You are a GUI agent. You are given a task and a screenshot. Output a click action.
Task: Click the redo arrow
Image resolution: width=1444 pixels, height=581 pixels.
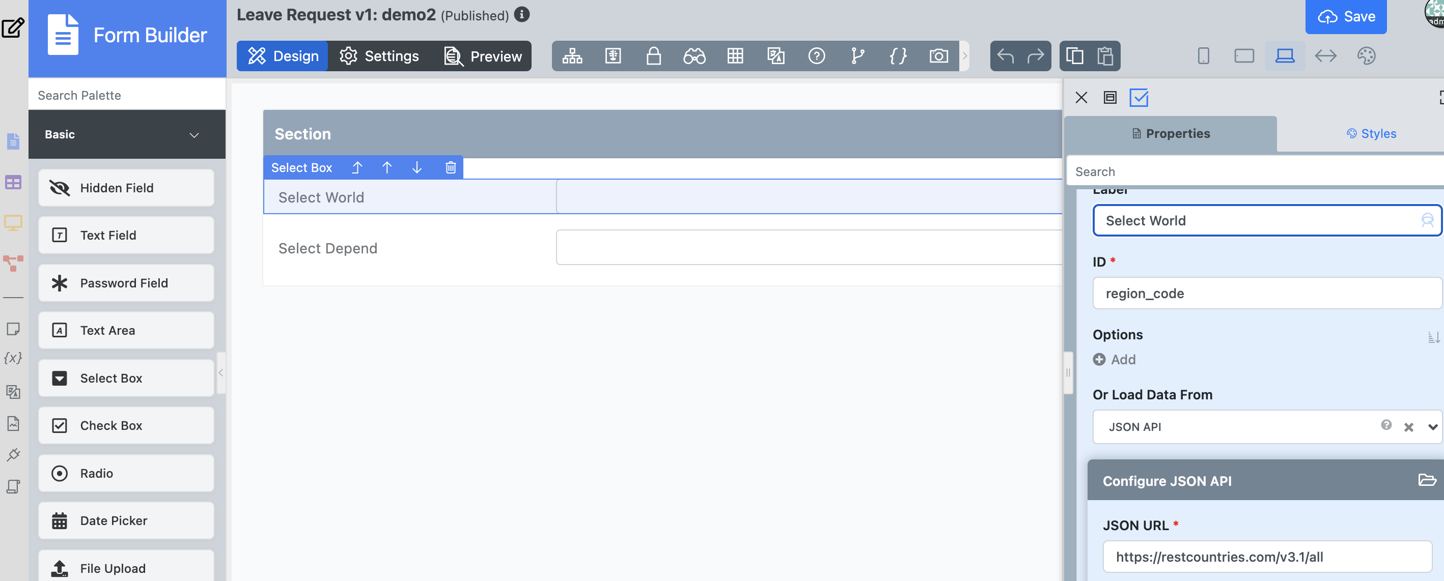coord(1035,56)
